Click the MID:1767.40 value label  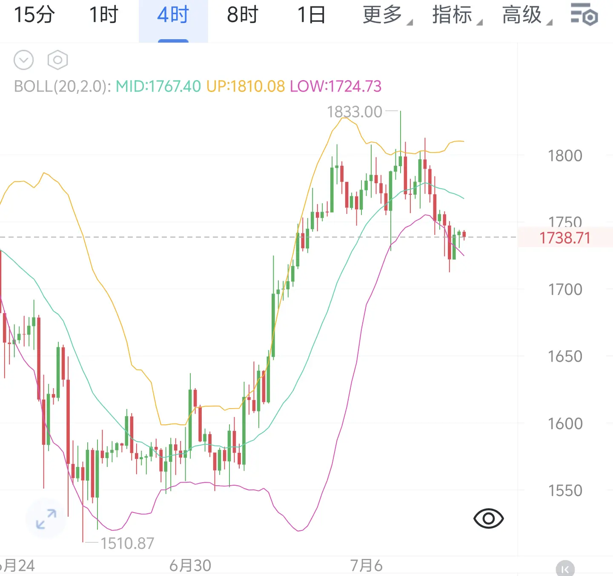[x=158, y=86]
